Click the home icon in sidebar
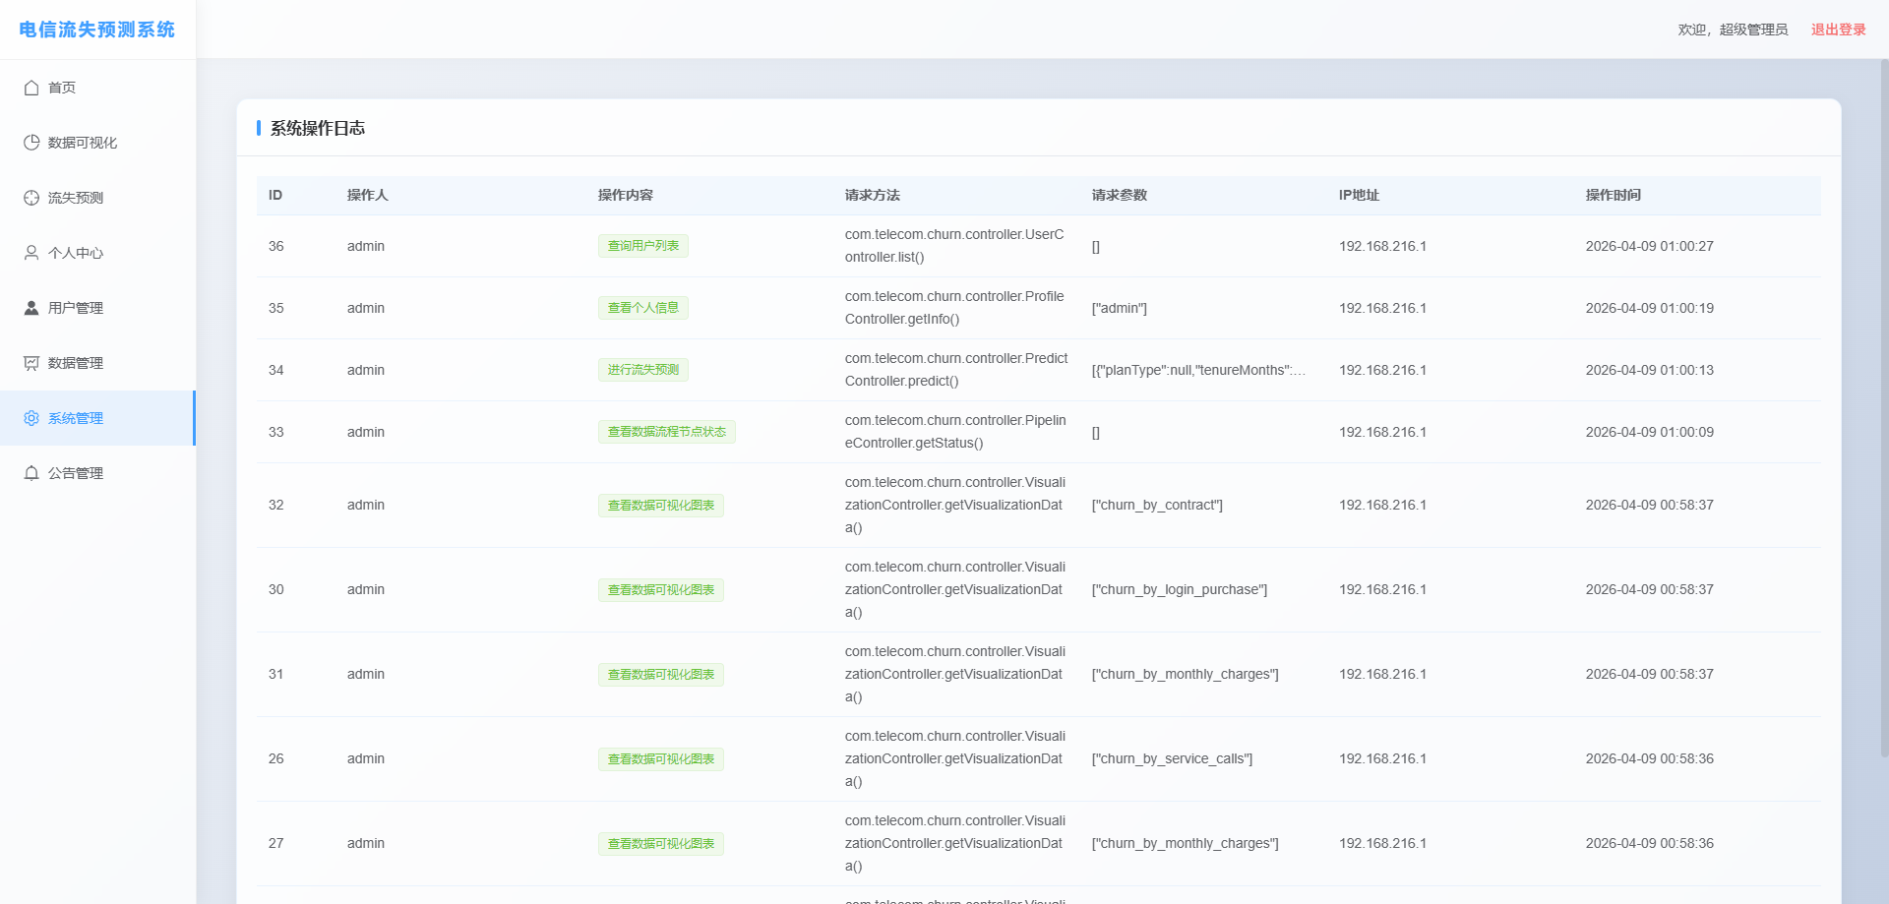Viewport: 1889px width, 904px height. pyautogui.click(x=31, y=88)
